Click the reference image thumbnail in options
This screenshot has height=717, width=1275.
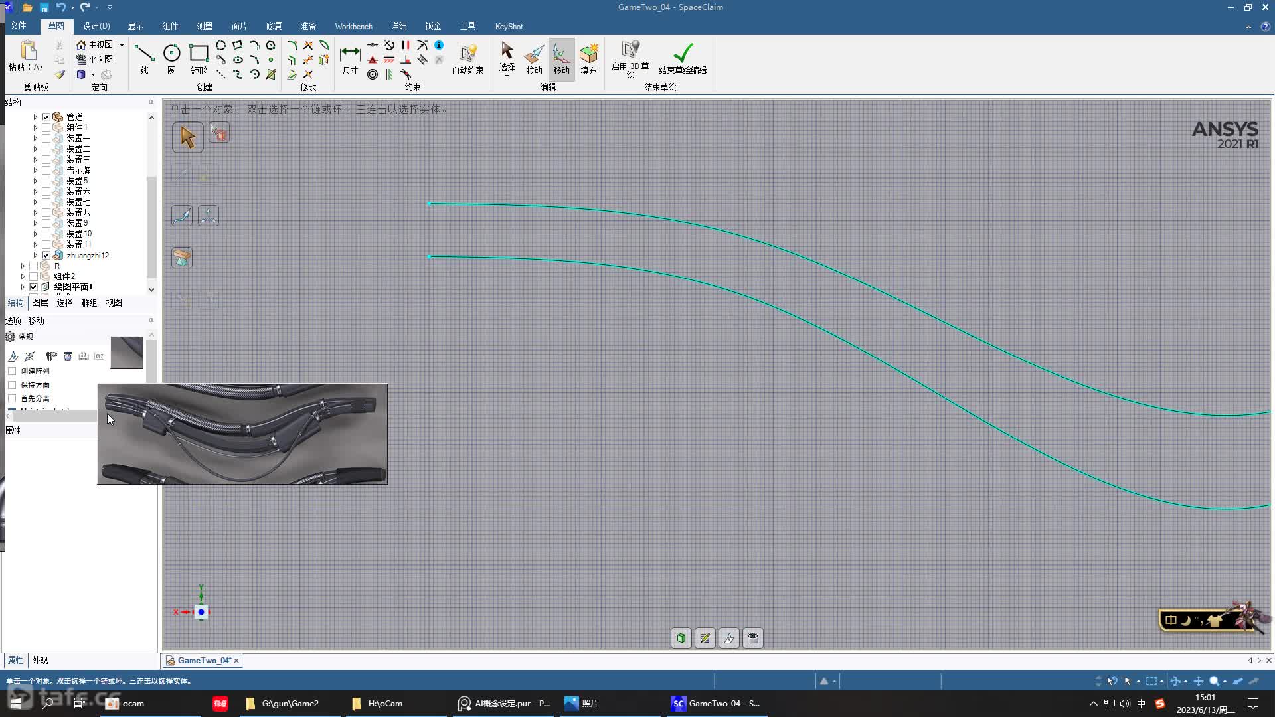click(x=127, y=353)
